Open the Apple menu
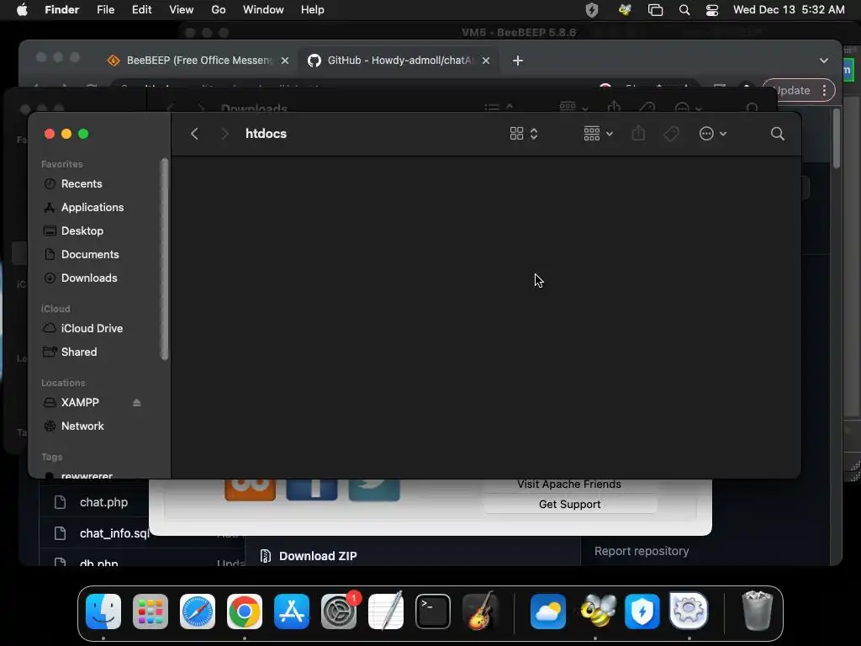The height and width of the screenshot is (646, 861). pos(22,10)
